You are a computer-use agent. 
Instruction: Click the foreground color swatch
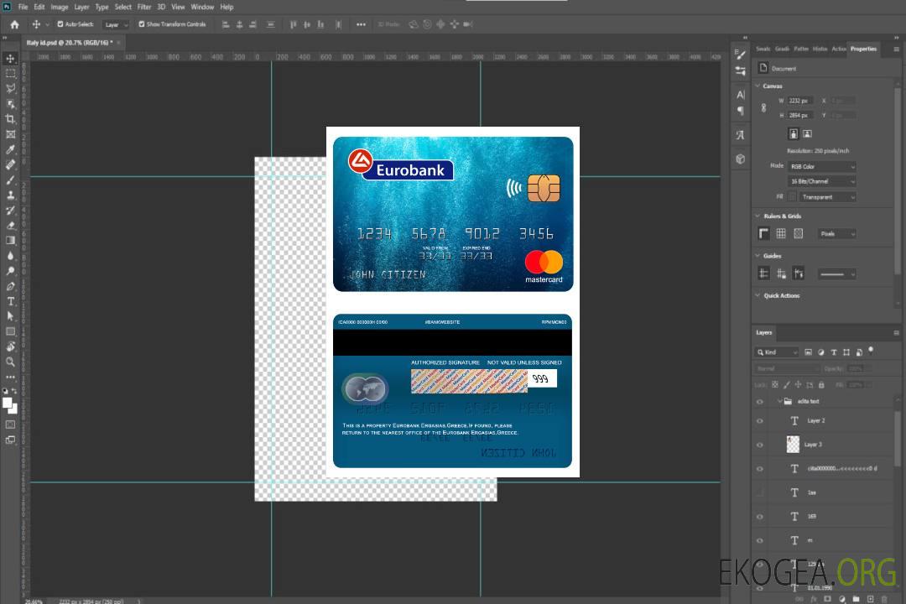coord(8,404)
